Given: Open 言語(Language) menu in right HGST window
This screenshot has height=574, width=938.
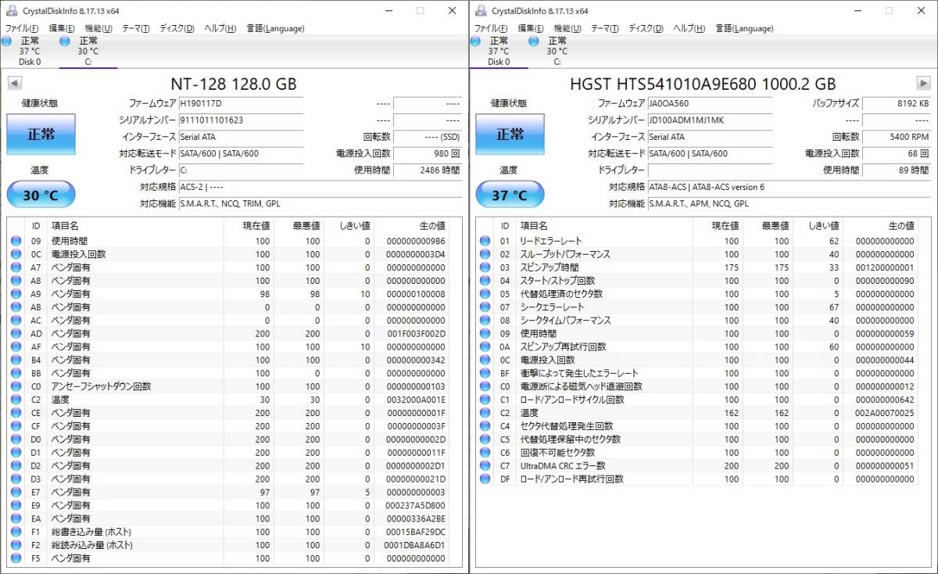Looking at the screenshot, I should click(744, 28).
